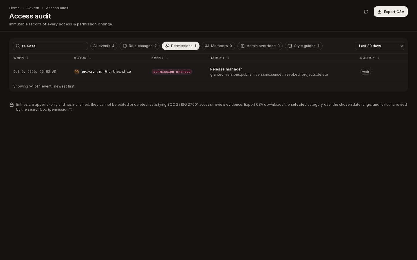The image size is (417, 260).
Task: Sort by the WHEN column arrows
Action: click(27, 58)
